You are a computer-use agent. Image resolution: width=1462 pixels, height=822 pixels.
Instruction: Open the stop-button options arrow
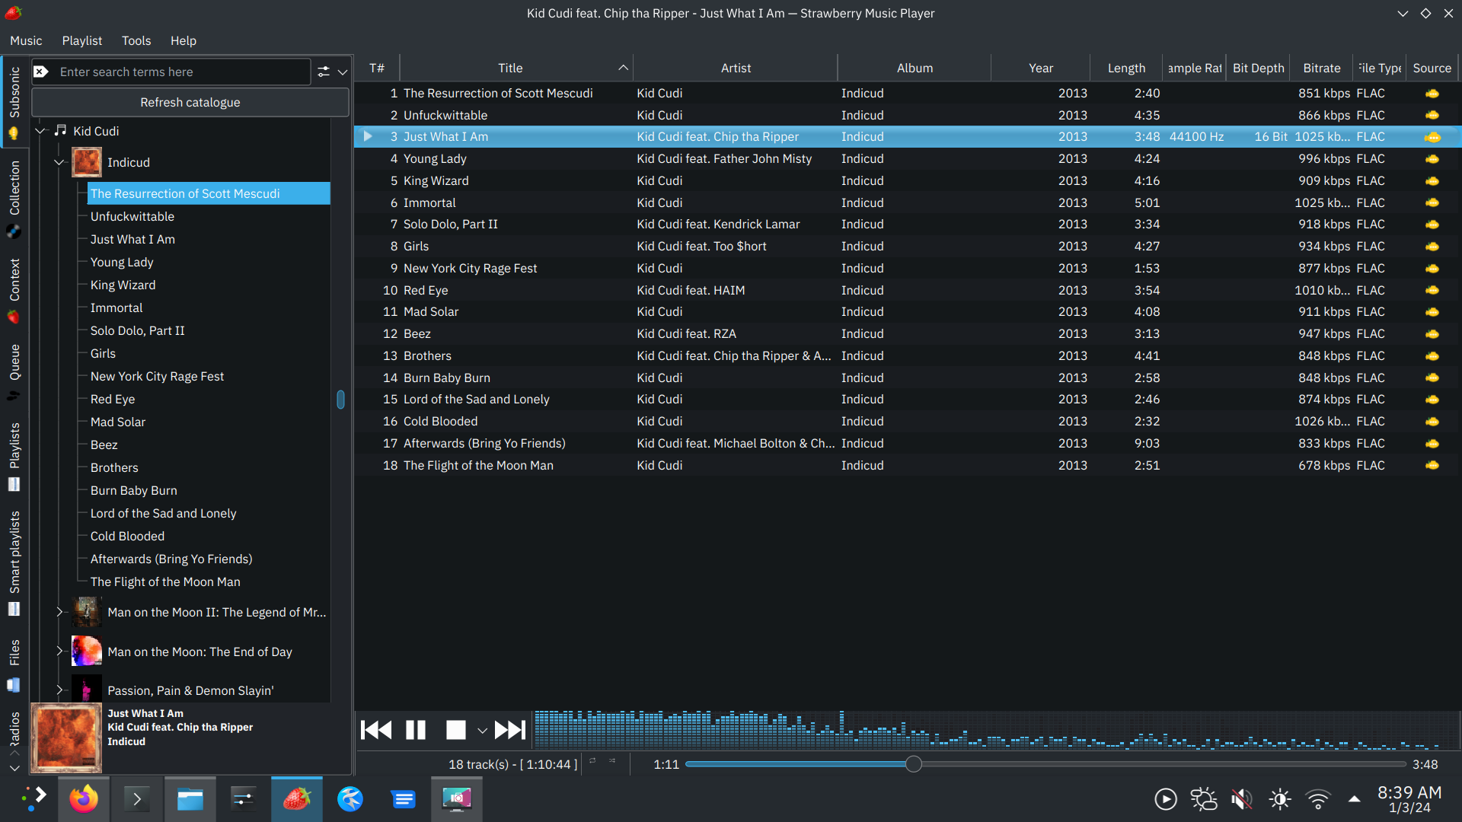pos(482,731)
